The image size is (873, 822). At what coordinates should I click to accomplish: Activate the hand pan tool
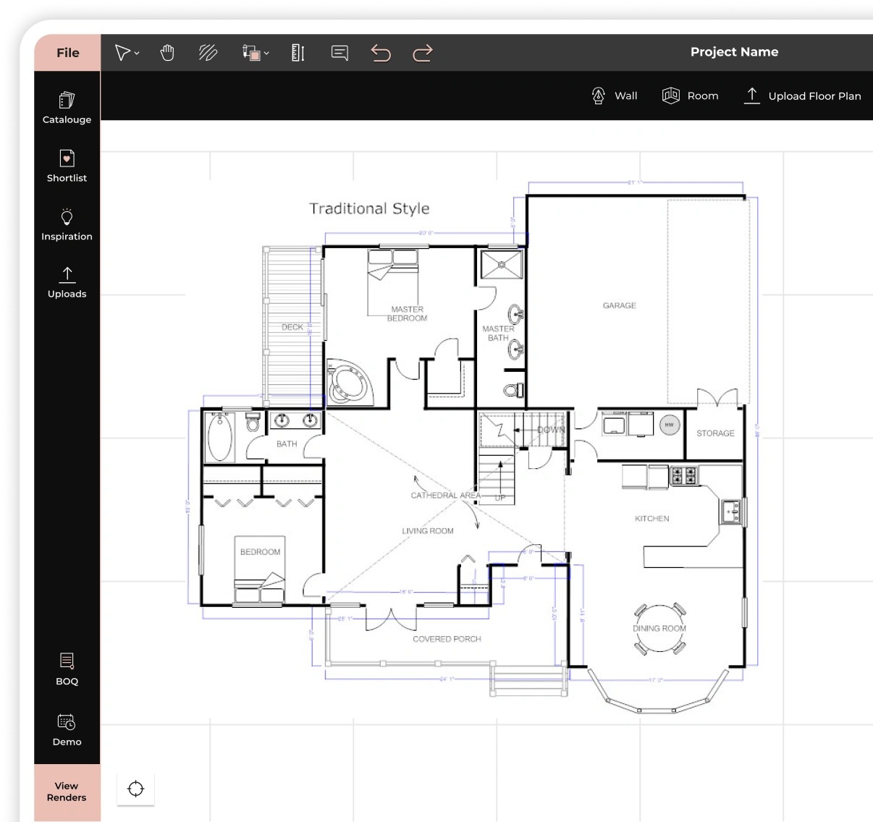[167, 53]
